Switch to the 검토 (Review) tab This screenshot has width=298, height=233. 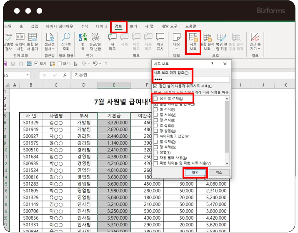tap(118, 26)
